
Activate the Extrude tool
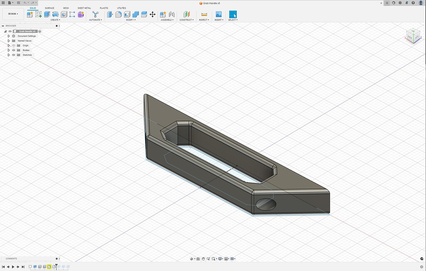[47, 14]
